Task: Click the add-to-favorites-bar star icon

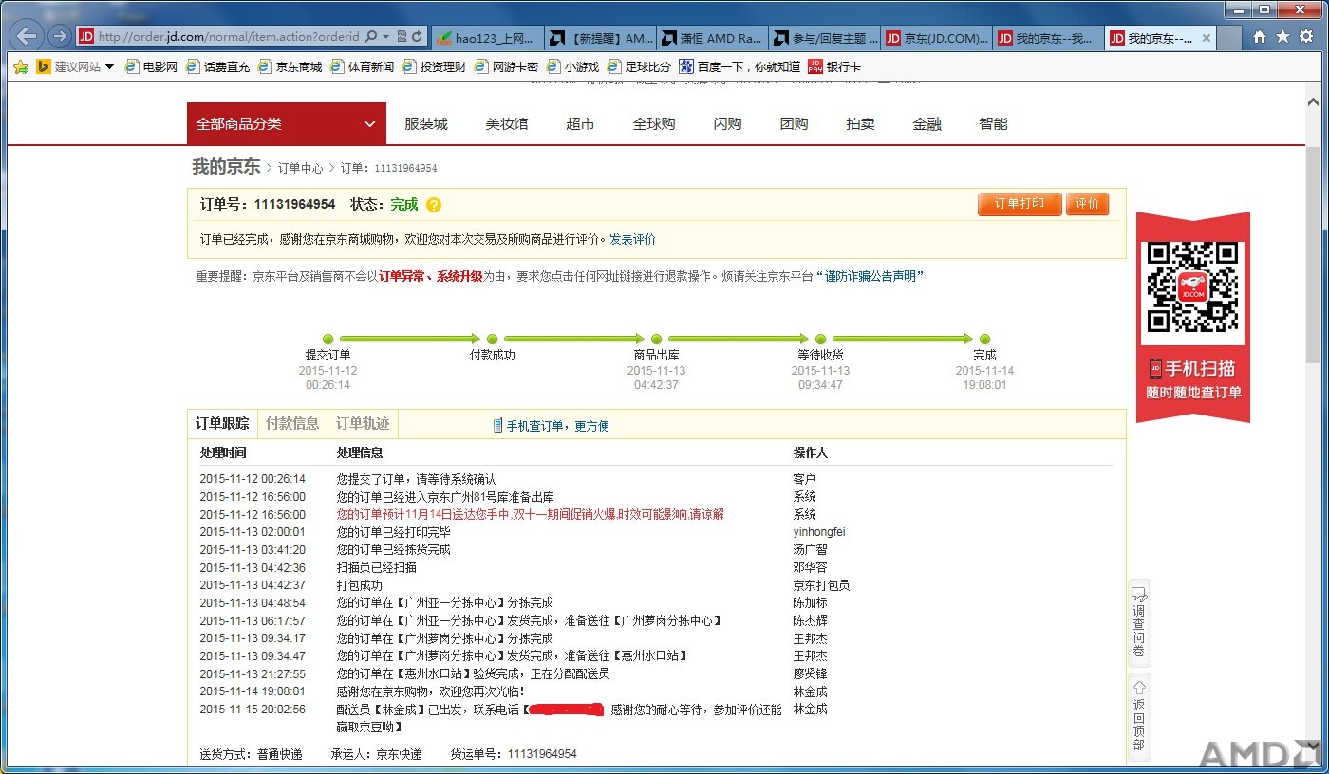Action: pos(21,67)
